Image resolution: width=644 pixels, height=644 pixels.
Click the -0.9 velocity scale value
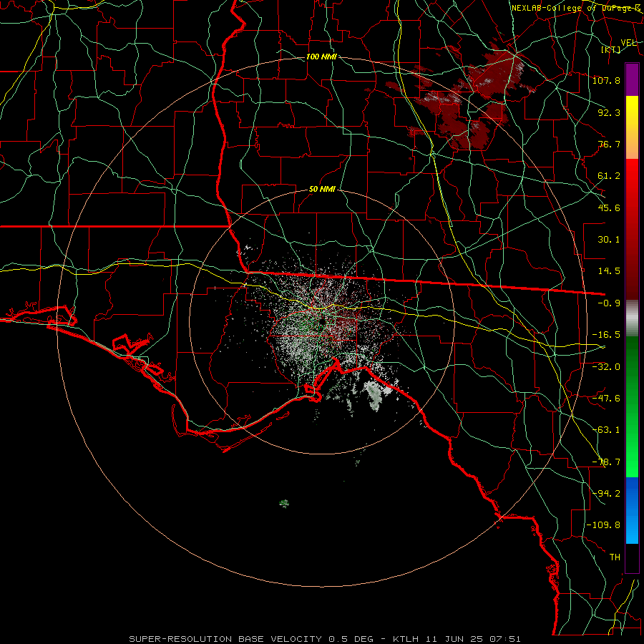(609, 303)
